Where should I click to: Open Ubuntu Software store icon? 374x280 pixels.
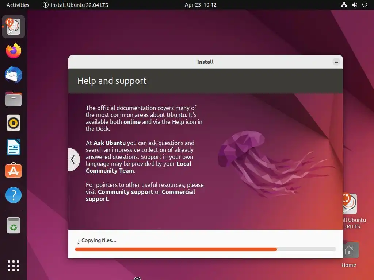pyautogui.click(x=14, y=171)
